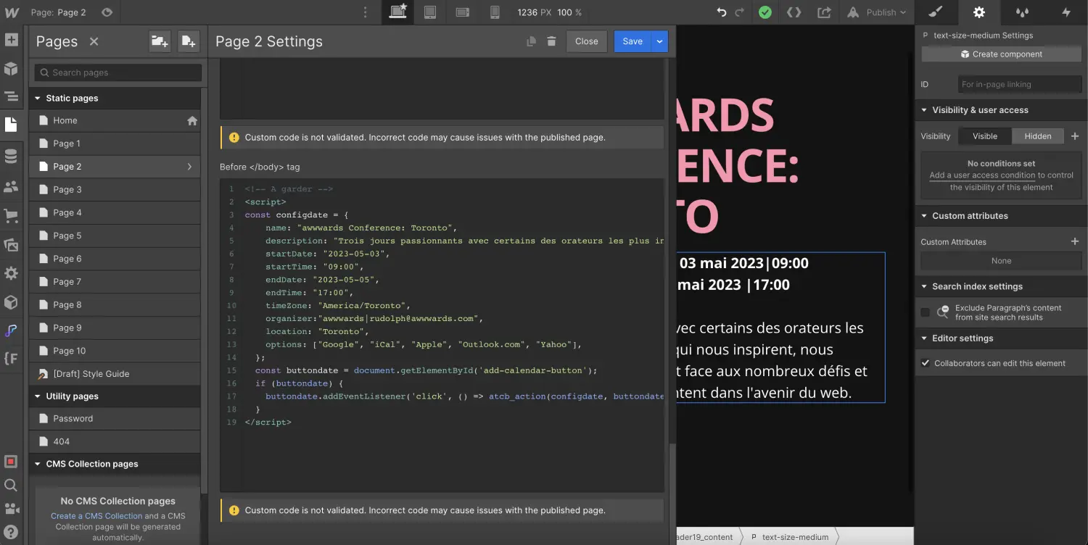1088x545 pixels.
Task: Select the mobile landscape breakpoint
Action: (x=463, y=12)
